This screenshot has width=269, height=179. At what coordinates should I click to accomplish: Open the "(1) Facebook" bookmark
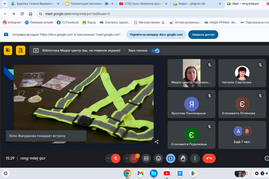(x=68, y=22)
